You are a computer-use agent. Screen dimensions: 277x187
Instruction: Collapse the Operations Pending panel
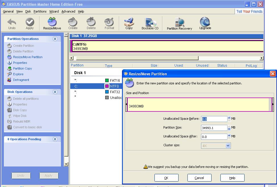coord(55,139)
